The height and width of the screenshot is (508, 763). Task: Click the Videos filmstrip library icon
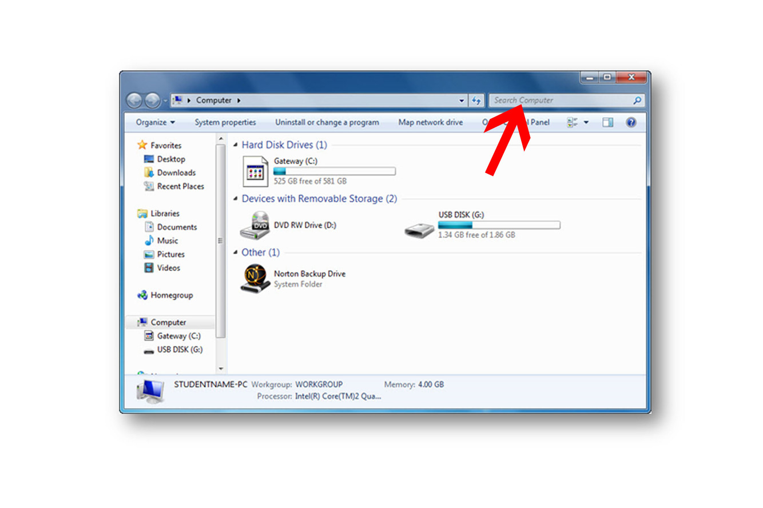pos(149,268)
